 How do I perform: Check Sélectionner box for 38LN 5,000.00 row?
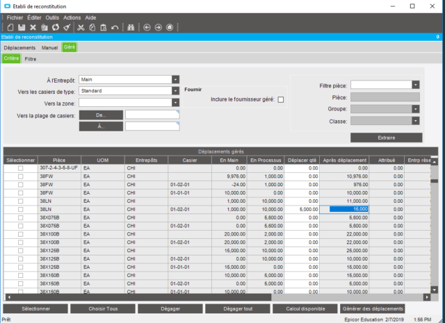20,209
